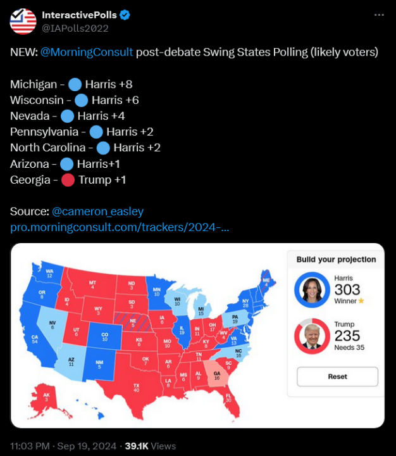396x456 pixels.
Task: Click the InteractivePolls profile avatar
Action: coord(23,22)
